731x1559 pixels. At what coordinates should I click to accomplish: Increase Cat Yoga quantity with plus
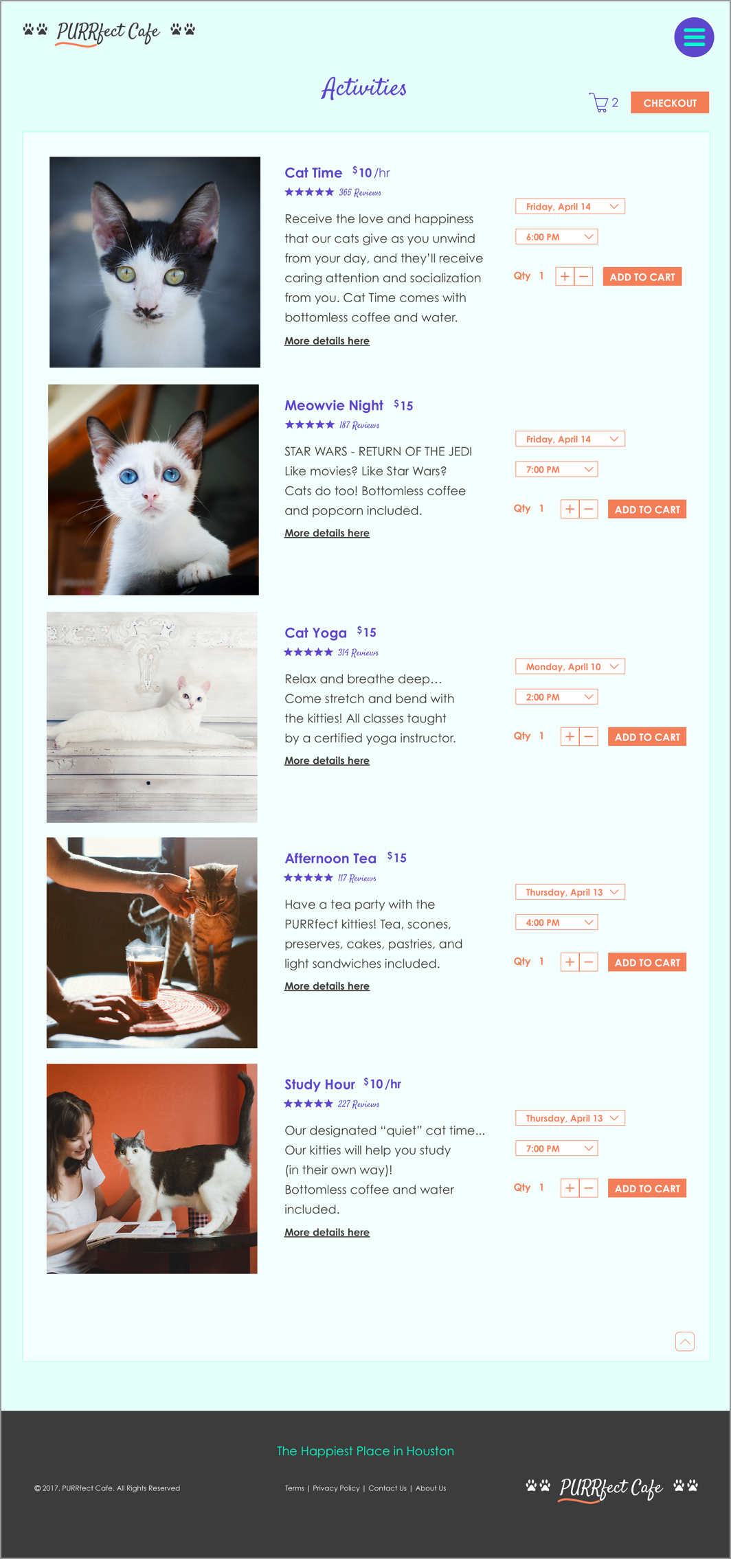click(x=570, y=737)
